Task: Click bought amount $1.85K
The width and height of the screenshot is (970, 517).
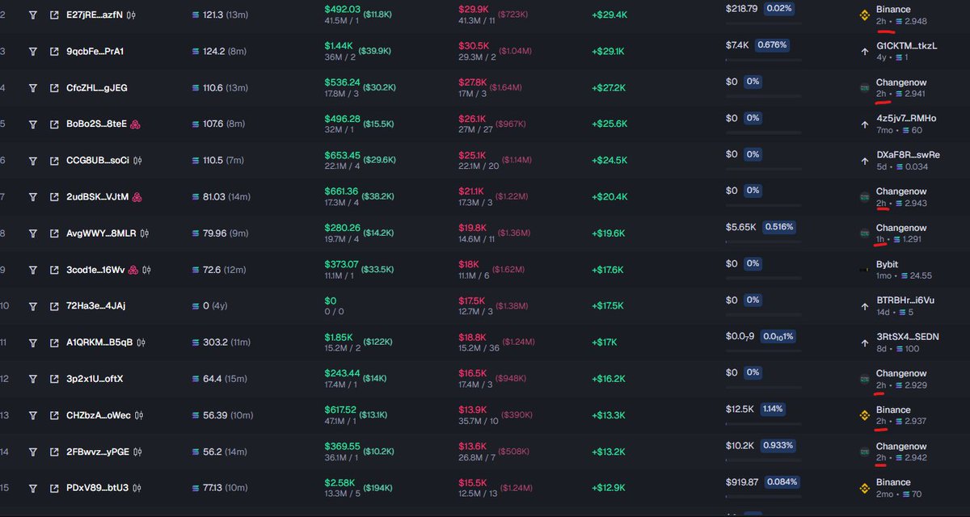Action: 339,337
